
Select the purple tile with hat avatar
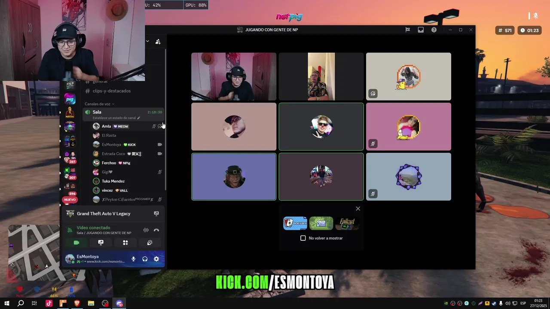click(234, 176)
